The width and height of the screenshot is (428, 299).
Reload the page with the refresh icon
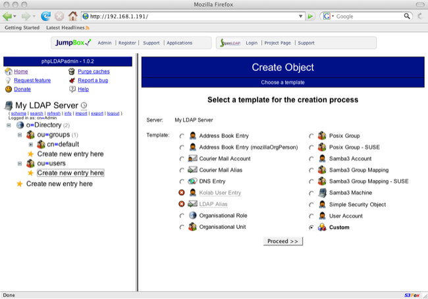pyautogui.click(x=45, y=16)
